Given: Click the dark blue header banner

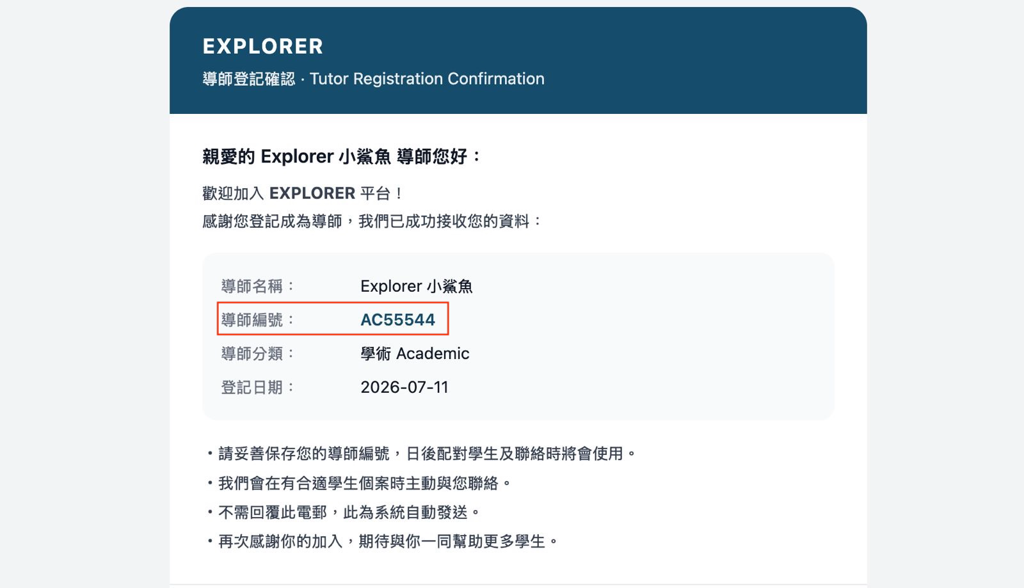Looking at the screenshot, I should 518,61.
